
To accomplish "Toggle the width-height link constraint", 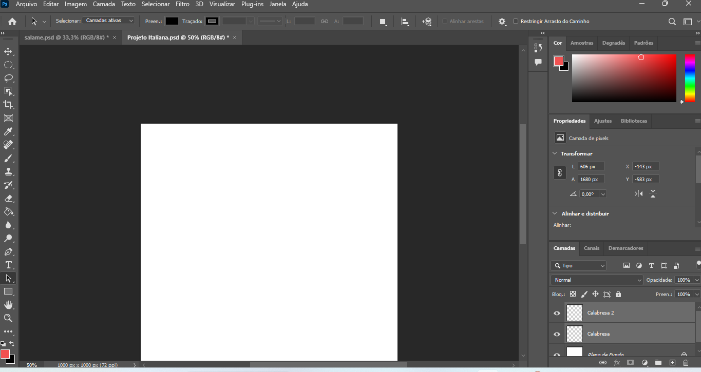I will [560, 173].
